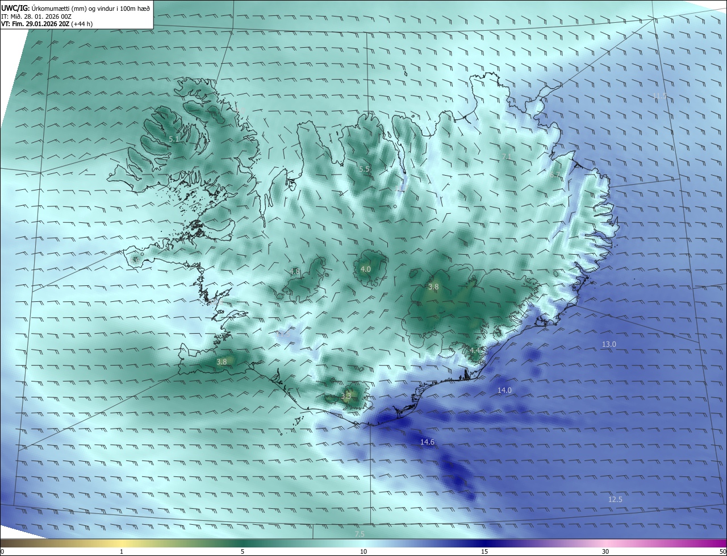The image size is (727, 556).
Task: Click the UWC/IG map title text
Action: pyautogui.click(x=76, y=7)
